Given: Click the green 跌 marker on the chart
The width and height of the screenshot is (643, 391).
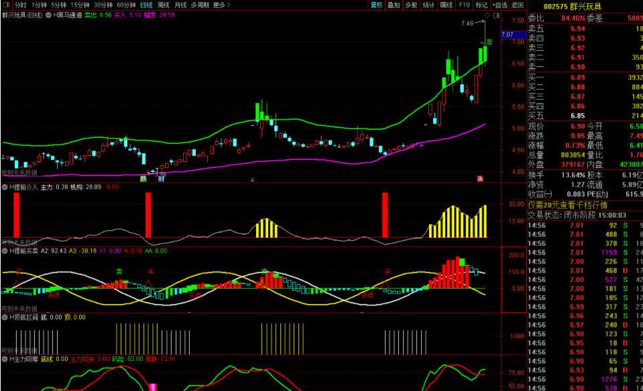Looking at the screenshot, I should 143,178.
